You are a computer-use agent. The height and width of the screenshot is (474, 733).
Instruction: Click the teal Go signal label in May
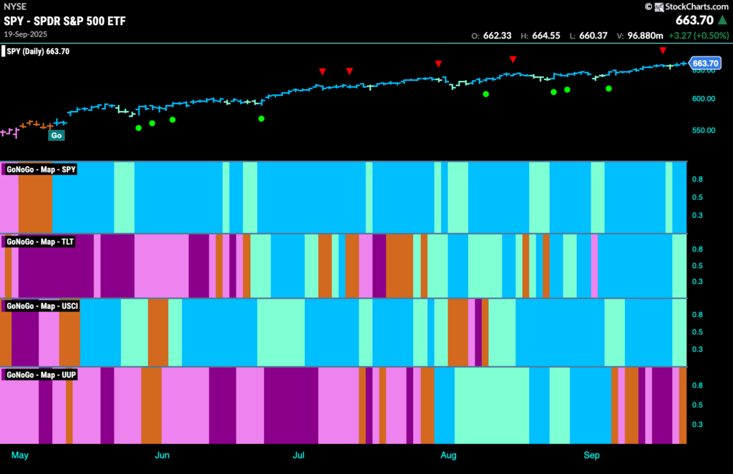coord(56,135)
